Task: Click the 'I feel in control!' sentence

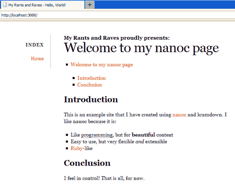Action: coord(82,178)
